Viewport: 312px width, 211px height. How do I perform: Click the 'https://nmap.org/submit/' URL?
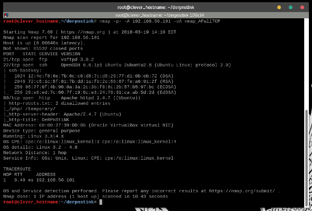pos(242,191)
